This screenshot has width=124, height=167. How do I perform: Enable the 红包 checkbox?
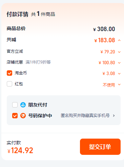(9, 84)
